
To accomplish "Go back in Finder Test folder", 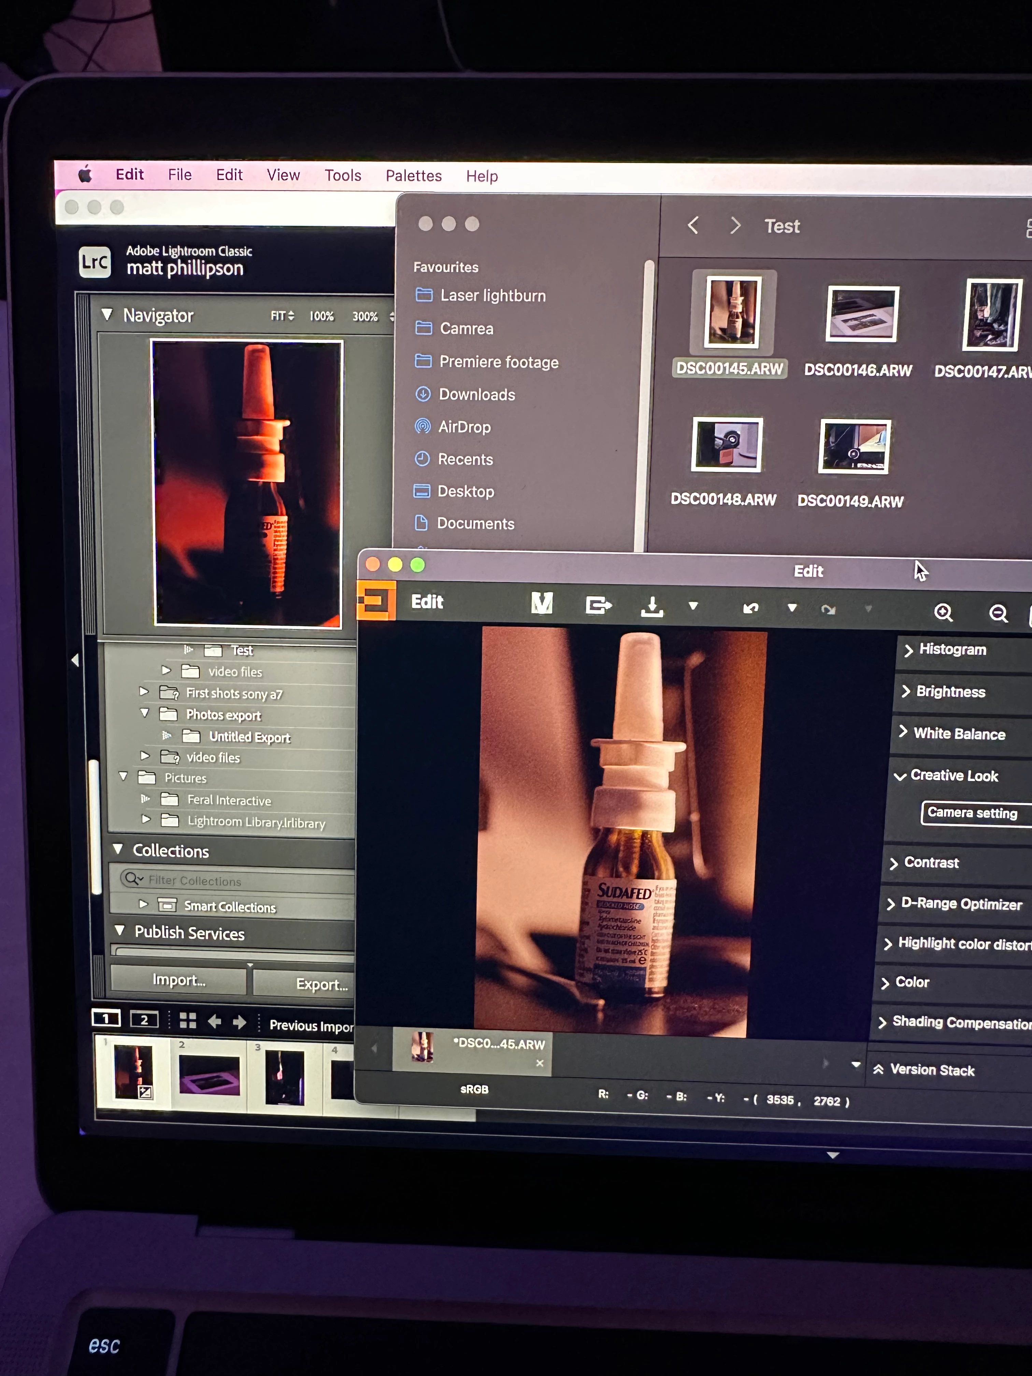I will point(693,225).
